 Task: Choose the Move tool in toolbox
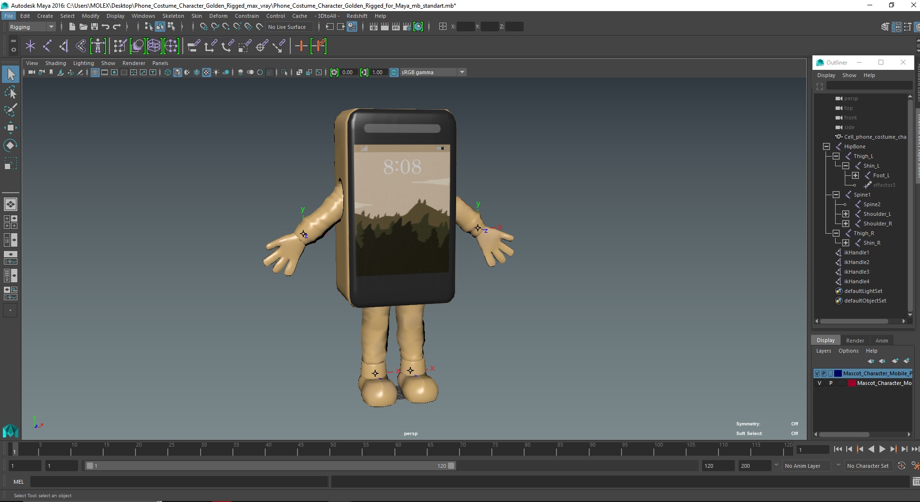click(x=11, y=127)
